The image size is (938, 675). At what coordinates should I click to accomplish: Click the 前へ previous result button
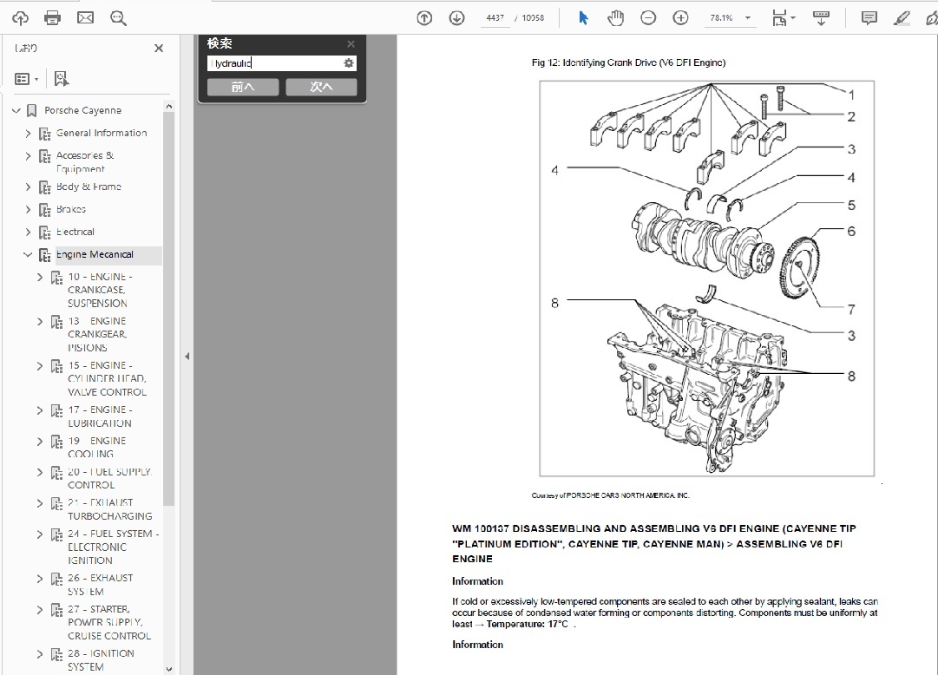click(243, 87)
